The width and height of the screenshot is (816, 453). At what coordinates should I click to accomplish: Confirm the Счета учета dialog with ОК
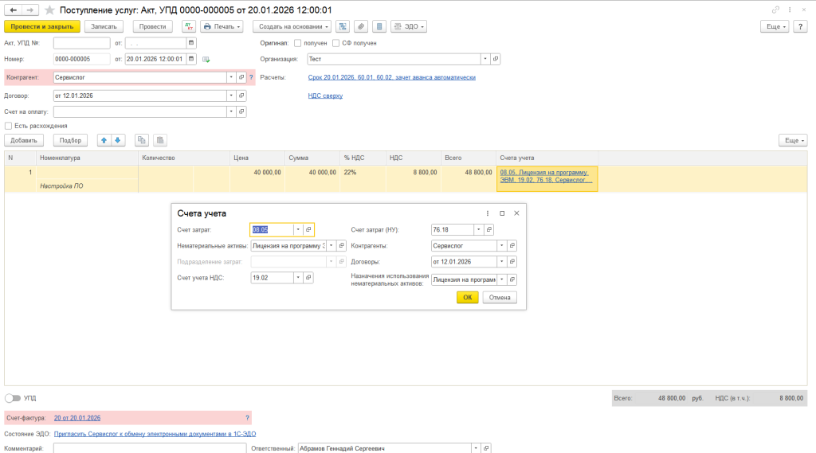tap(467, 298)
